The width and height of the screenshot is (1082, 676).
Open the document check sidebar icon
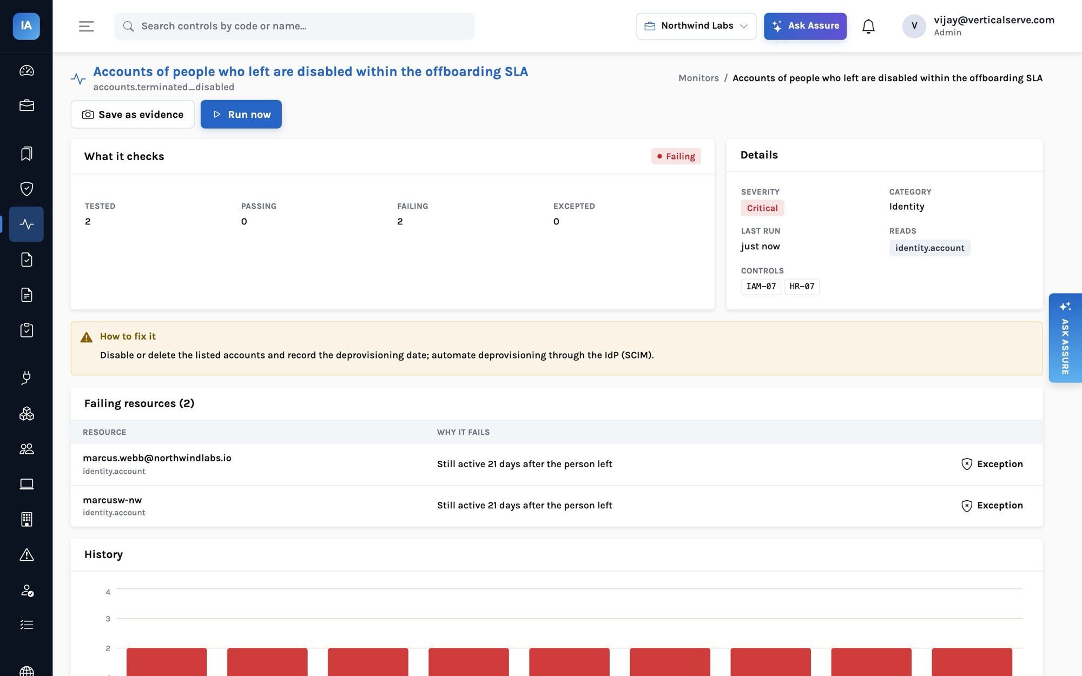coord(27,260)
